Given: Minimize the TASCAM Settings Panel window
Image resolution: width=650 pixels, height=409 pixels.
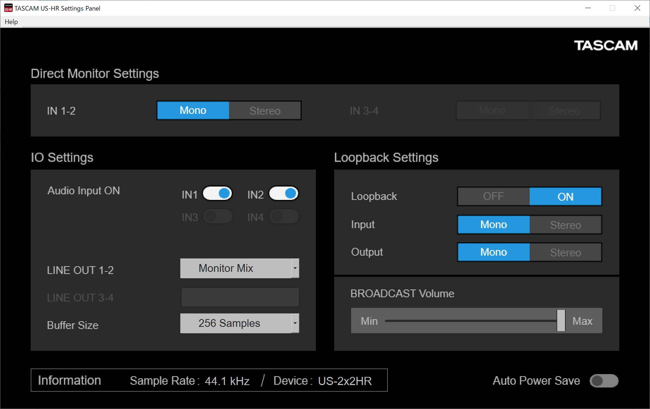Looking at the screenshot, I should tap(588, 8).
